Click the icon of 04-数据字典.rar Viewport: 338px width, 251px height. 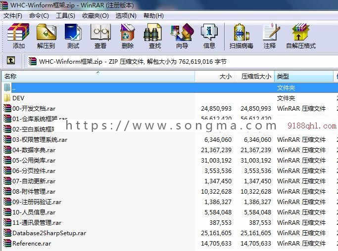point(7,150)
